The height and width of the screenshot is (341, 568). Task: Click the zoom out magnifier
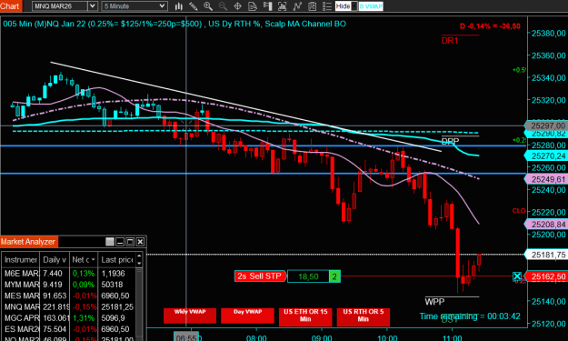pos(223,6)
